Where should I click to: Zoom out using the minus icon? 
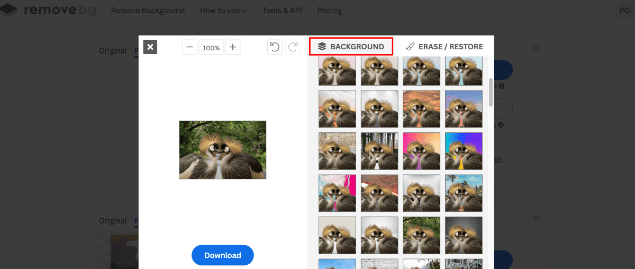tap(190, 47)
